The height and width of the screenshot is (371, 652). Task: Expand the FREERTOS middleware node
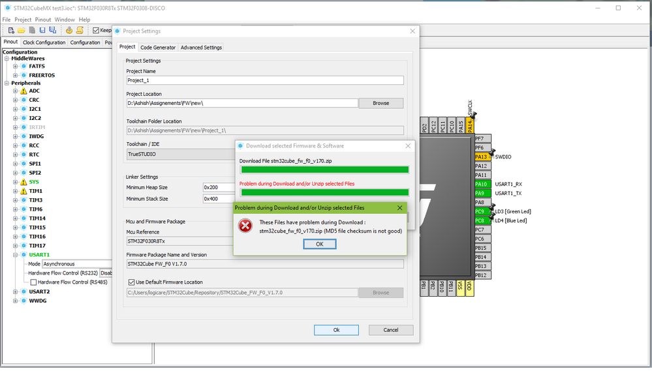(x=15, y=76)
